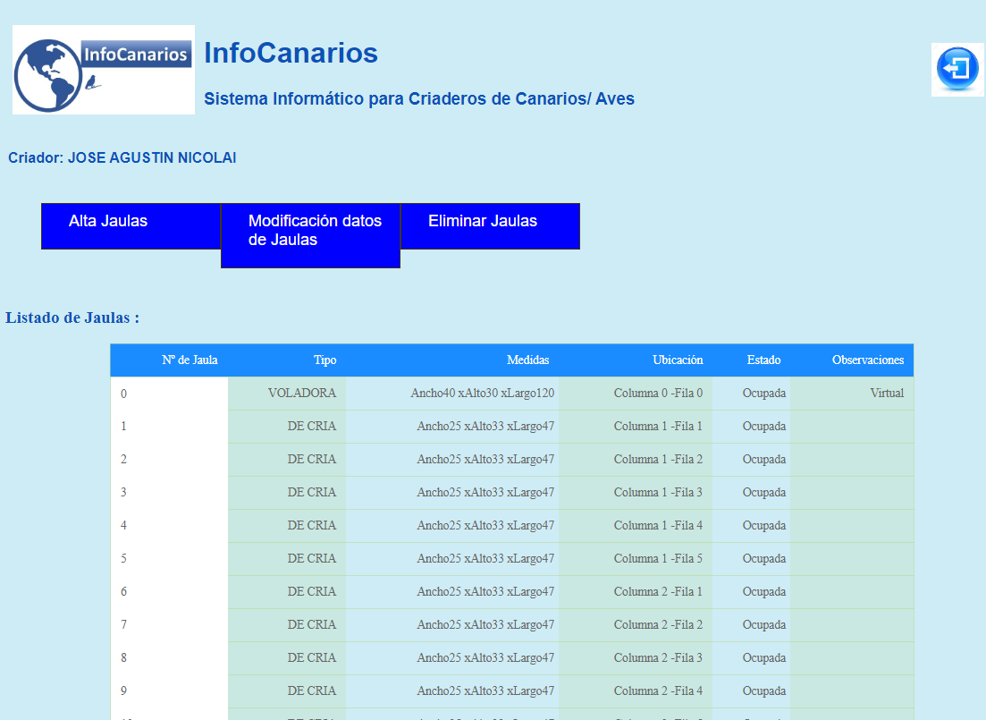This screenshot has height=720, width=986.
Task: Click the InfoCanarios globe logo
Action: (103, 70)
